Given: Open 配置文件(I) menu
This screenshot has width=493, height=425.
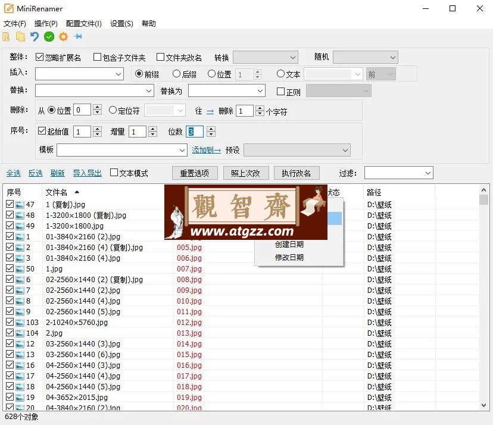Looking at the screenshot, I should 83,24.
